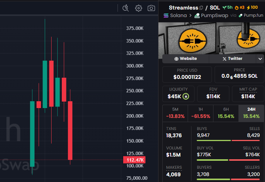Click the lightning 100 boost badge
The height and width of the screenshot is (182, 265).
click(x=252, y=8)
